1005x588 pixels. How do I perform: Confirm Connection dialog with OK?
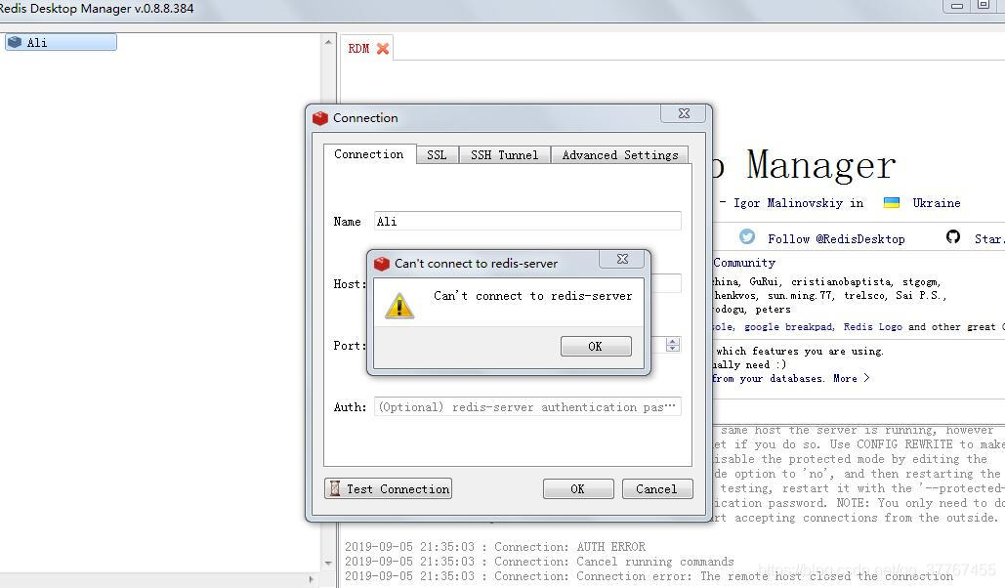point(577,488)
